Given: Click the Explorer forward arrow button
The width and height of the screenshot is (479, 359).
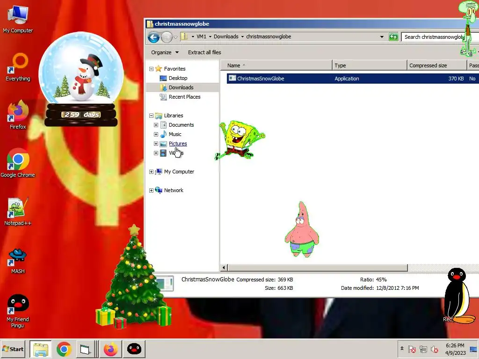Looking at the screenshot, I should [x=167, y=37].
